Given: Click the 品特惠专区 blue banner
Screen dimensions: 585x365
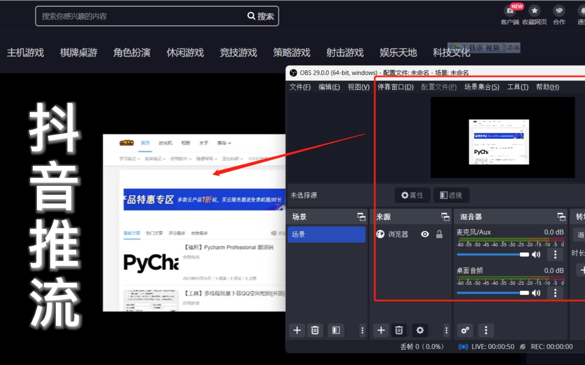Looking at the screenshot, I should coord(204,199).
